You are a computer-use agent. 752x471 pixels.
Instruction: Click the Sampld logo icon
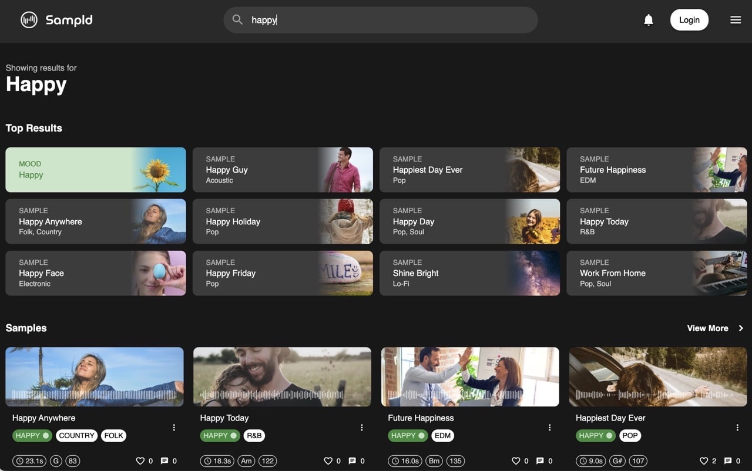tap(29, 20)
